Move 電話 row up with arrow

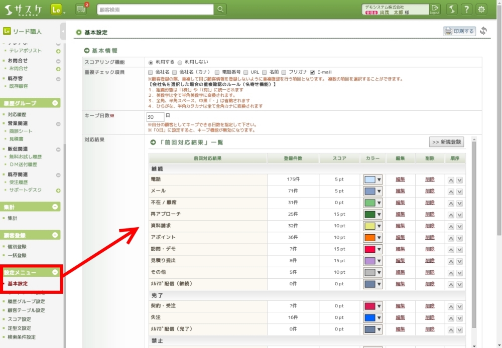coord(451,180)
